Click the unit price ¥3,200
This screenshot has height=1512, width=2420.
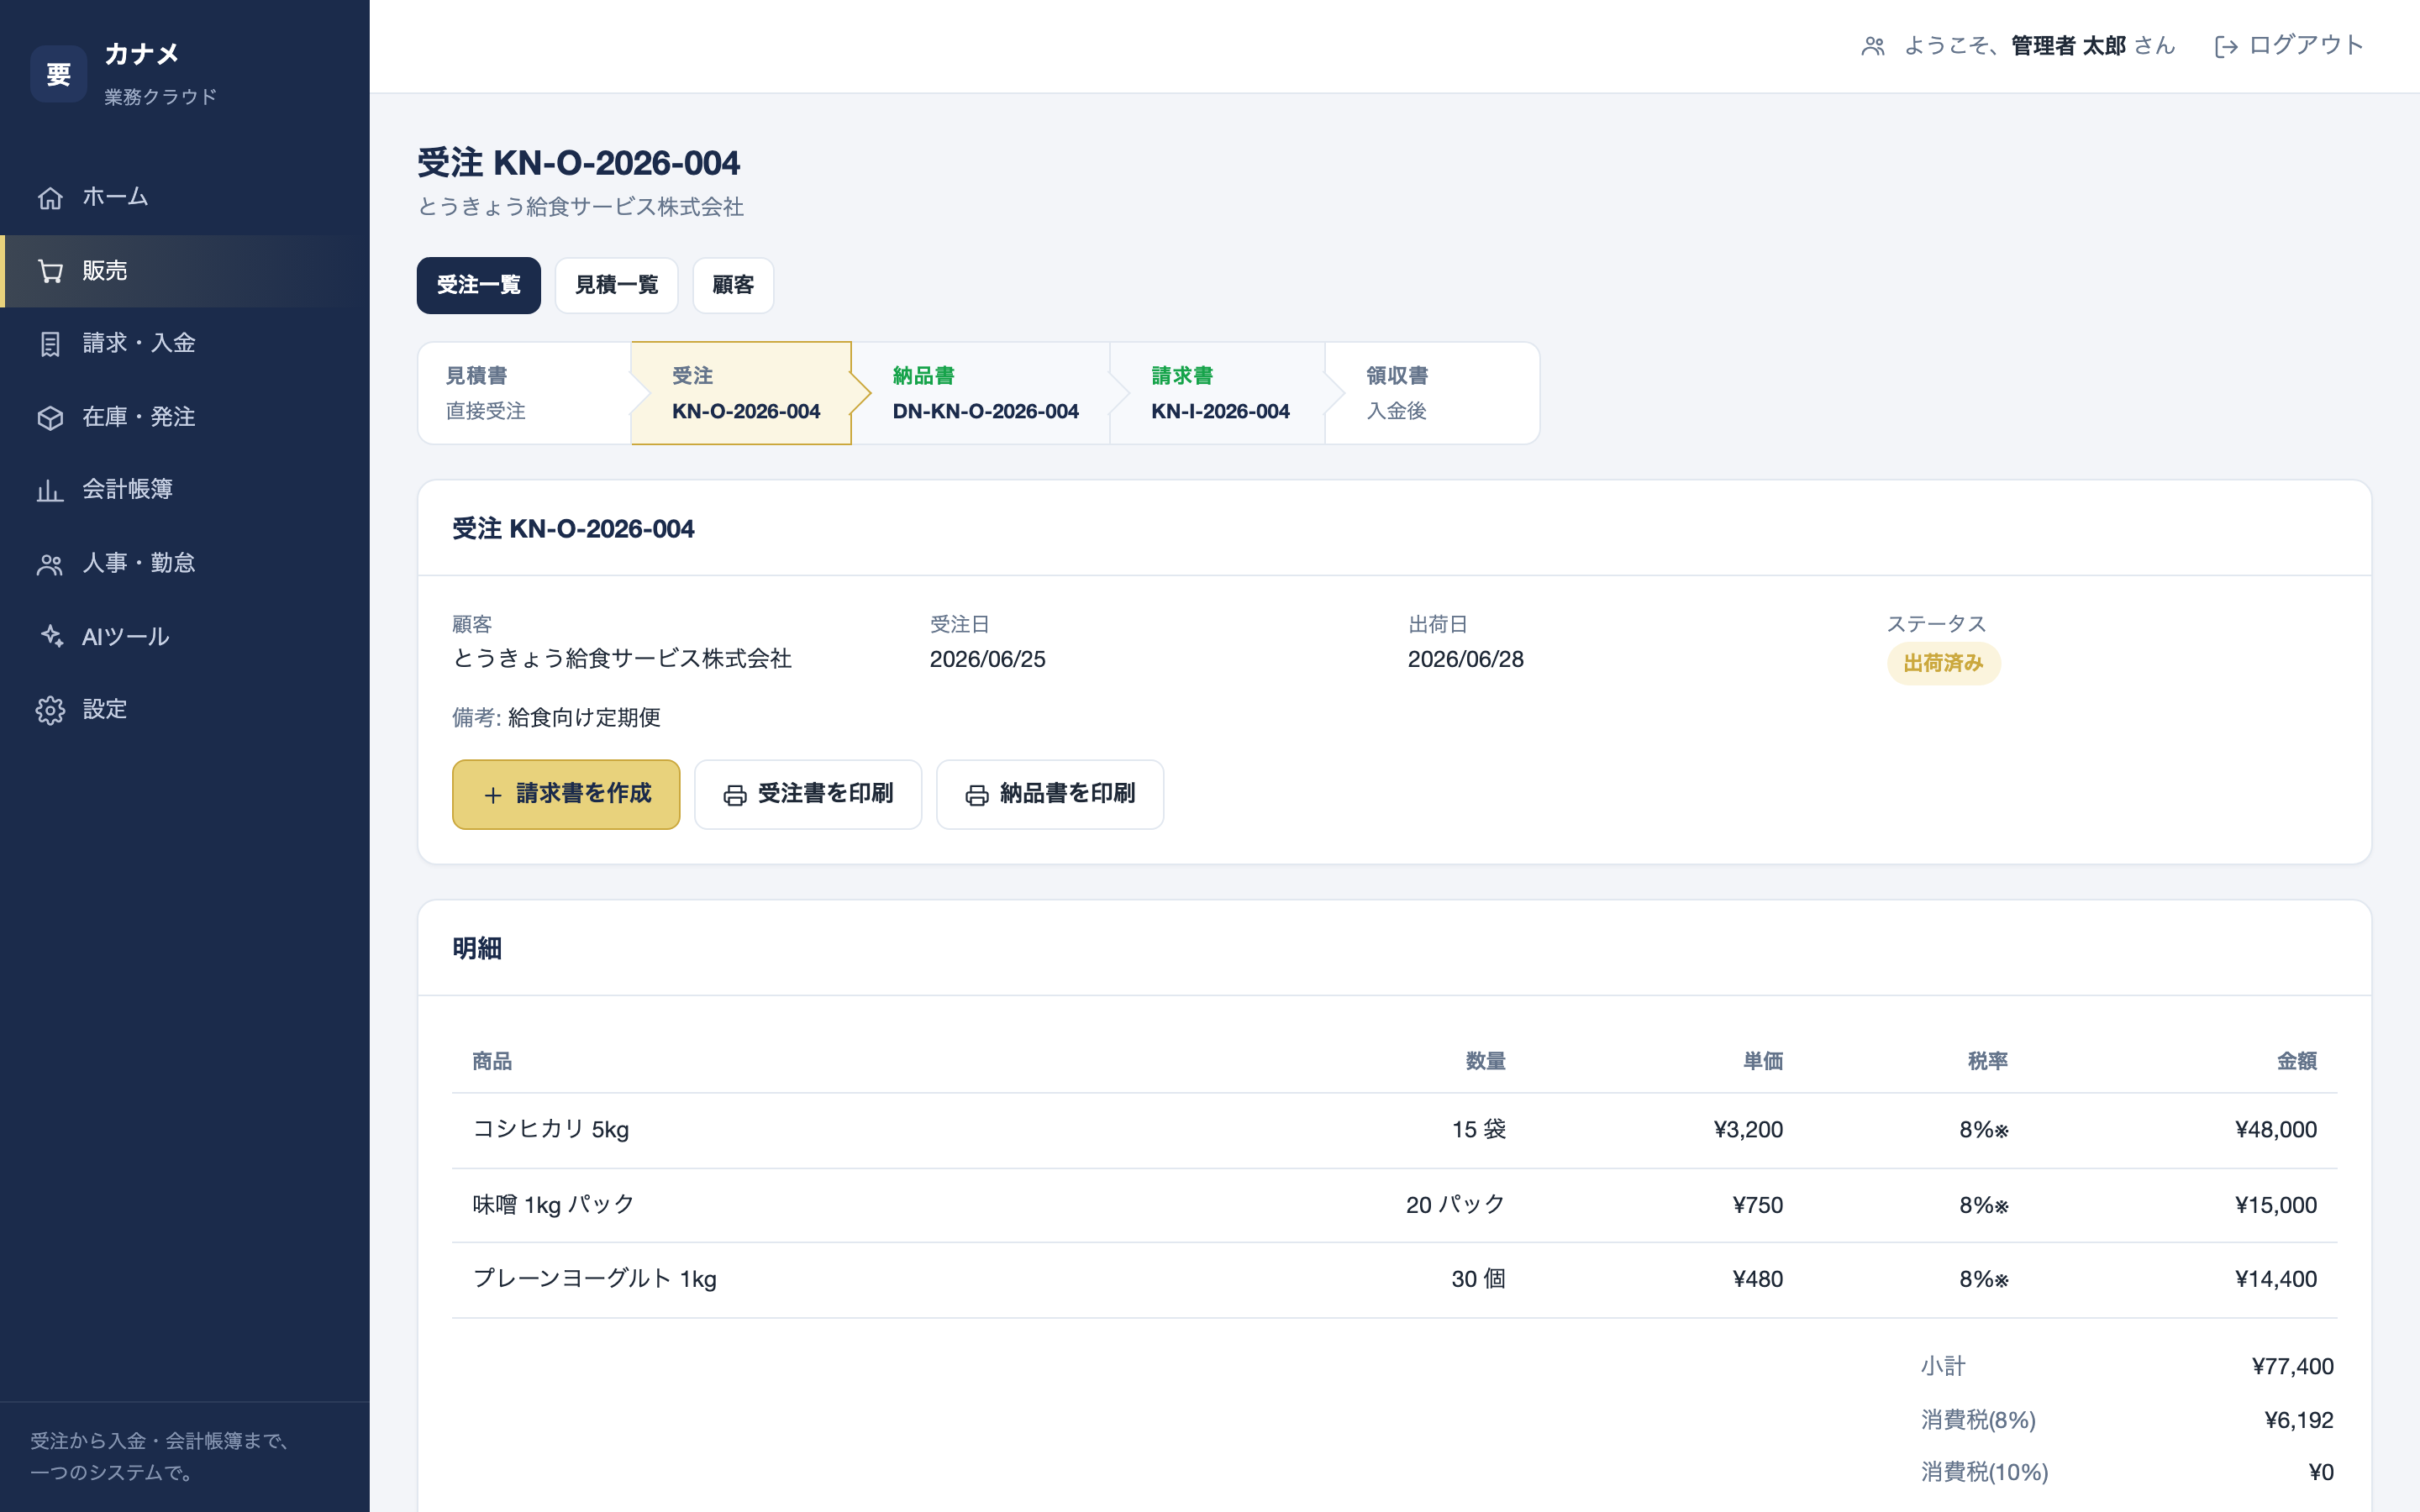point(1748,1130)
